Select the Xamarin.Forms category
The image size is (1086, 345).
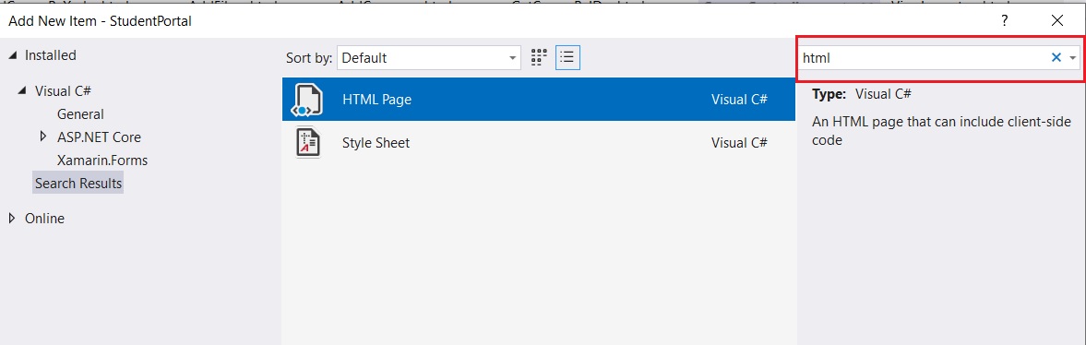(102, 160)
